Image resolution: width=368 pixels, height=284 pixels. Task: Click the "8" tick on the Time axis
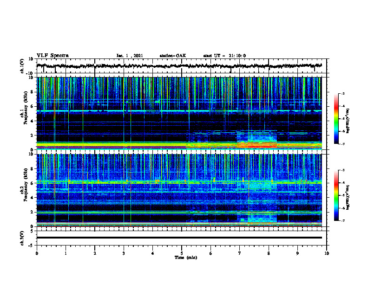pyautogui.click(x=269, y=253)
